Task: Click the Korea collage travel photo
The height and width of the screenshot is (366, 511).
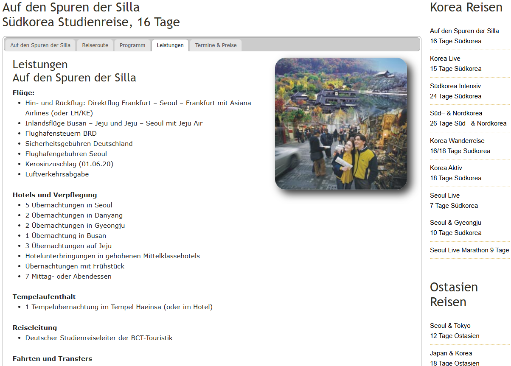Action: pyautogui.click(x=341, y=123)
